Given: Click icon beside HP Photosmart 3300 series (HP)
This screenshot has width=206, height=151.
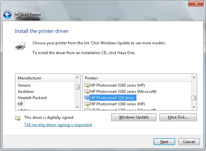Looking at the screenshot, I should tap(87, 104).
